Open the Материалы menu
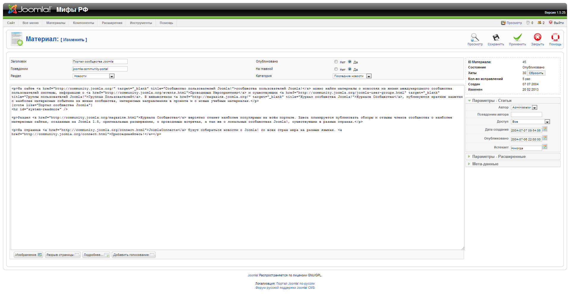Image resolution: width=570 pixels, height=295 pixels. 56,23
